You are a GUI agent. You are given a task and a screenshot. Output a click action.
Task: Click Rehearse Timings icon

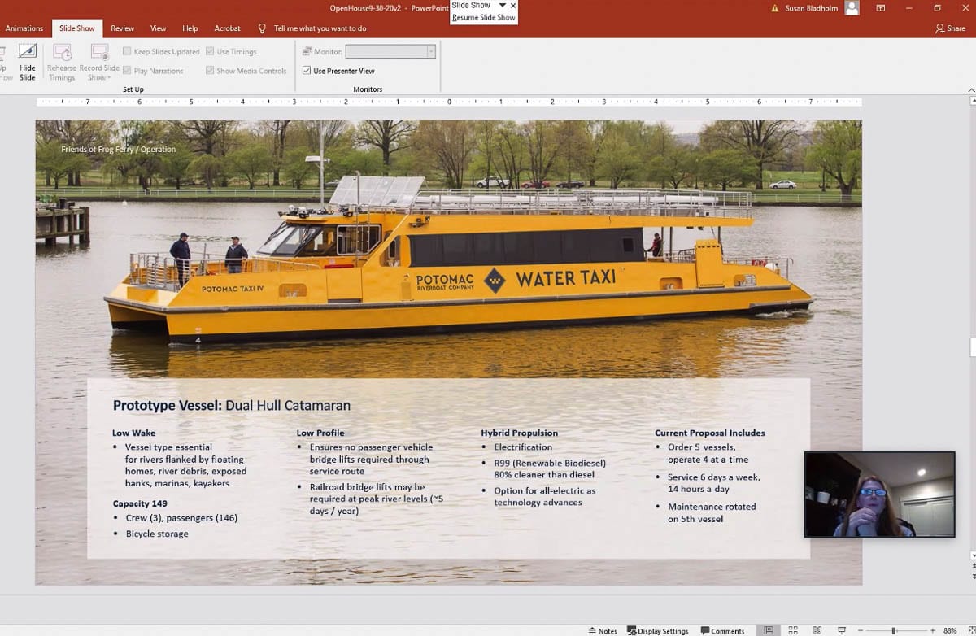[x=62, y=54]
